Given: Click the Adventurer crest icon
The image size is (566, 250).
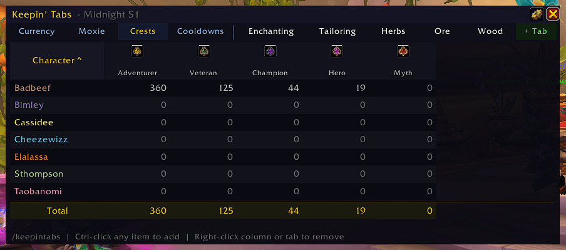Looking at the screenshot, I should [137, 51].
